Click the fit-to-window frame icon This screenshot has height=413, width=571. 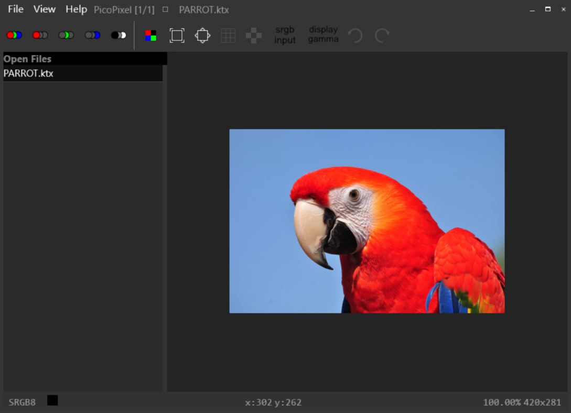(177, 36)
